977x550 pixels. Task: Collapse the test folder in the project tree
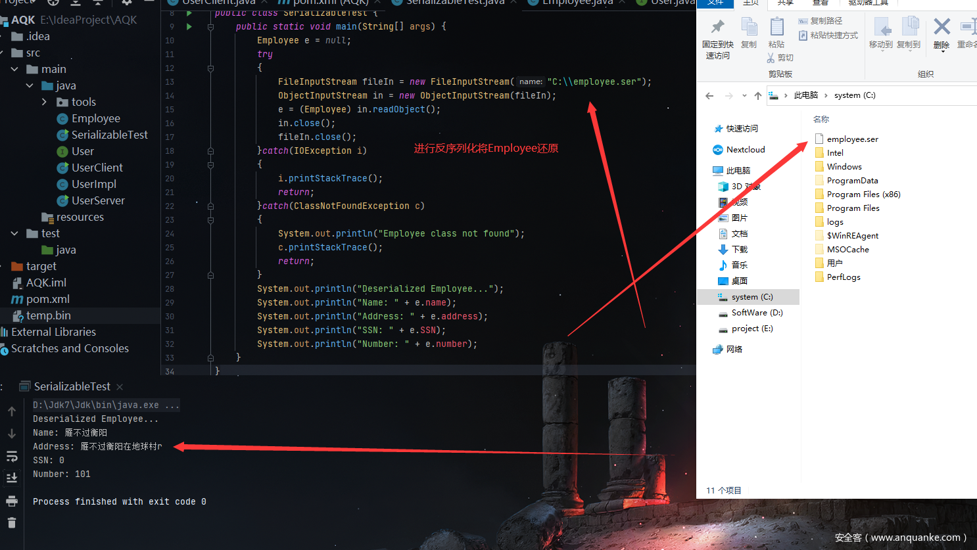14,233
